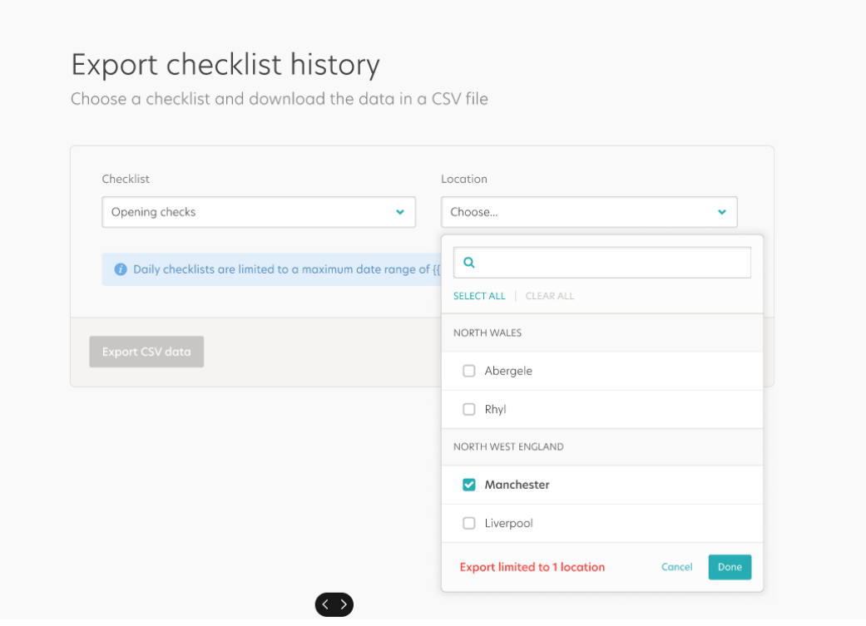
Task: Click the Cancel link
Action: pos(676,566)
